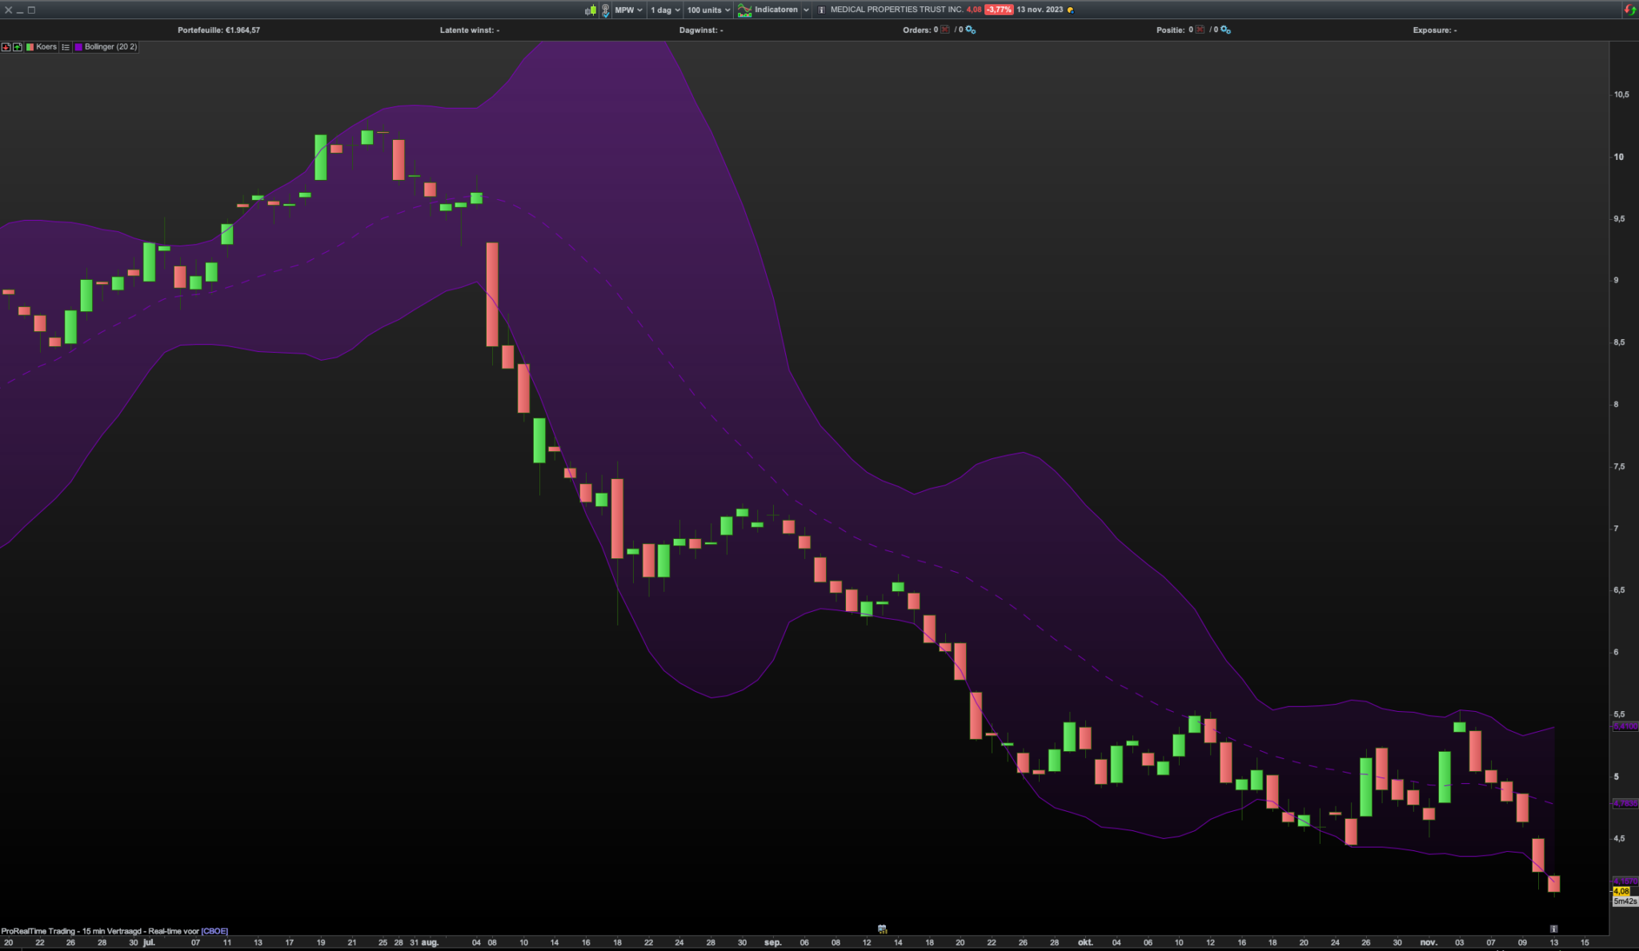Expand the 100 units selector
The width and height of the screenshot is (1639, 951).
(x=707, y=10)
